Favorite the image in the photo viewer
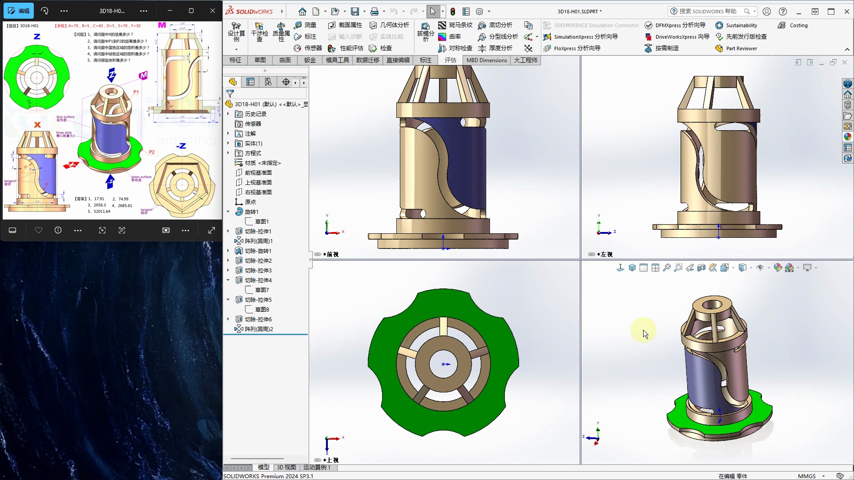 [39, 230]
